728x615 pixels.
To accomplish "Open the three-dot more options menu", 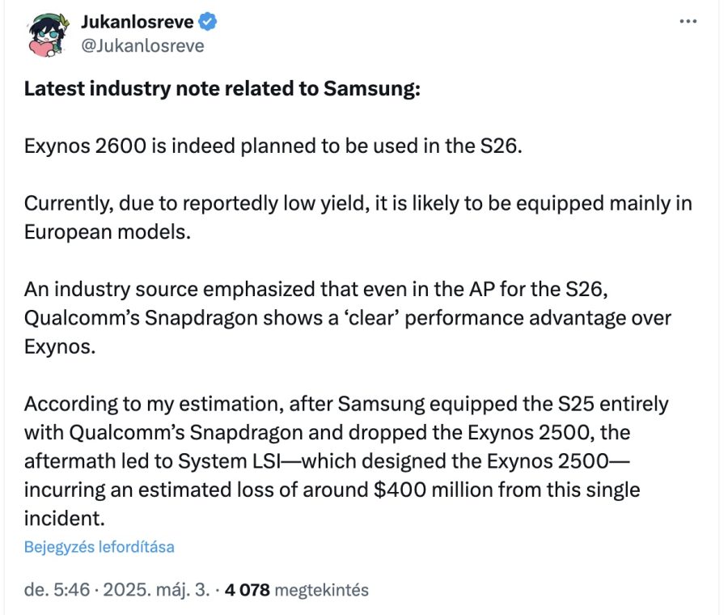I will point(688,21).
